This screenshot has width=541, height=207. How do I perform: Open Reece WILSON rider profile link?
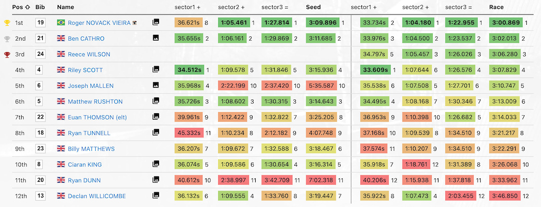coord(89,54)
